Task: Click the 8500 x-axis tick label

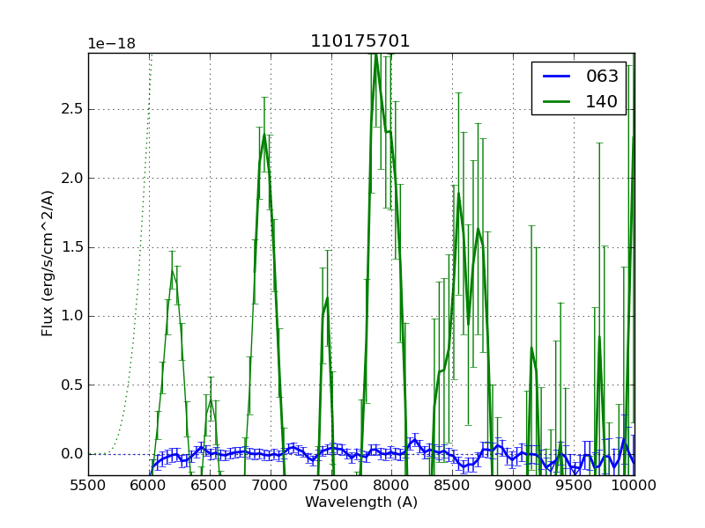Action: pos(452,485)
